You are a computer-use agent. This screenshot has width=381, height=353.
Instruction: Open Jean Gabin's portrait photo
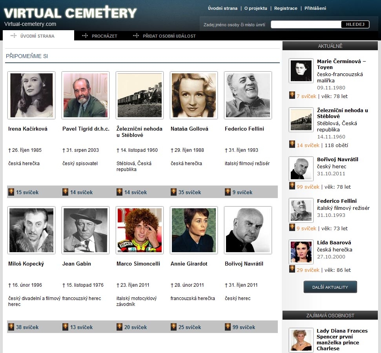(x=86, y=230)
